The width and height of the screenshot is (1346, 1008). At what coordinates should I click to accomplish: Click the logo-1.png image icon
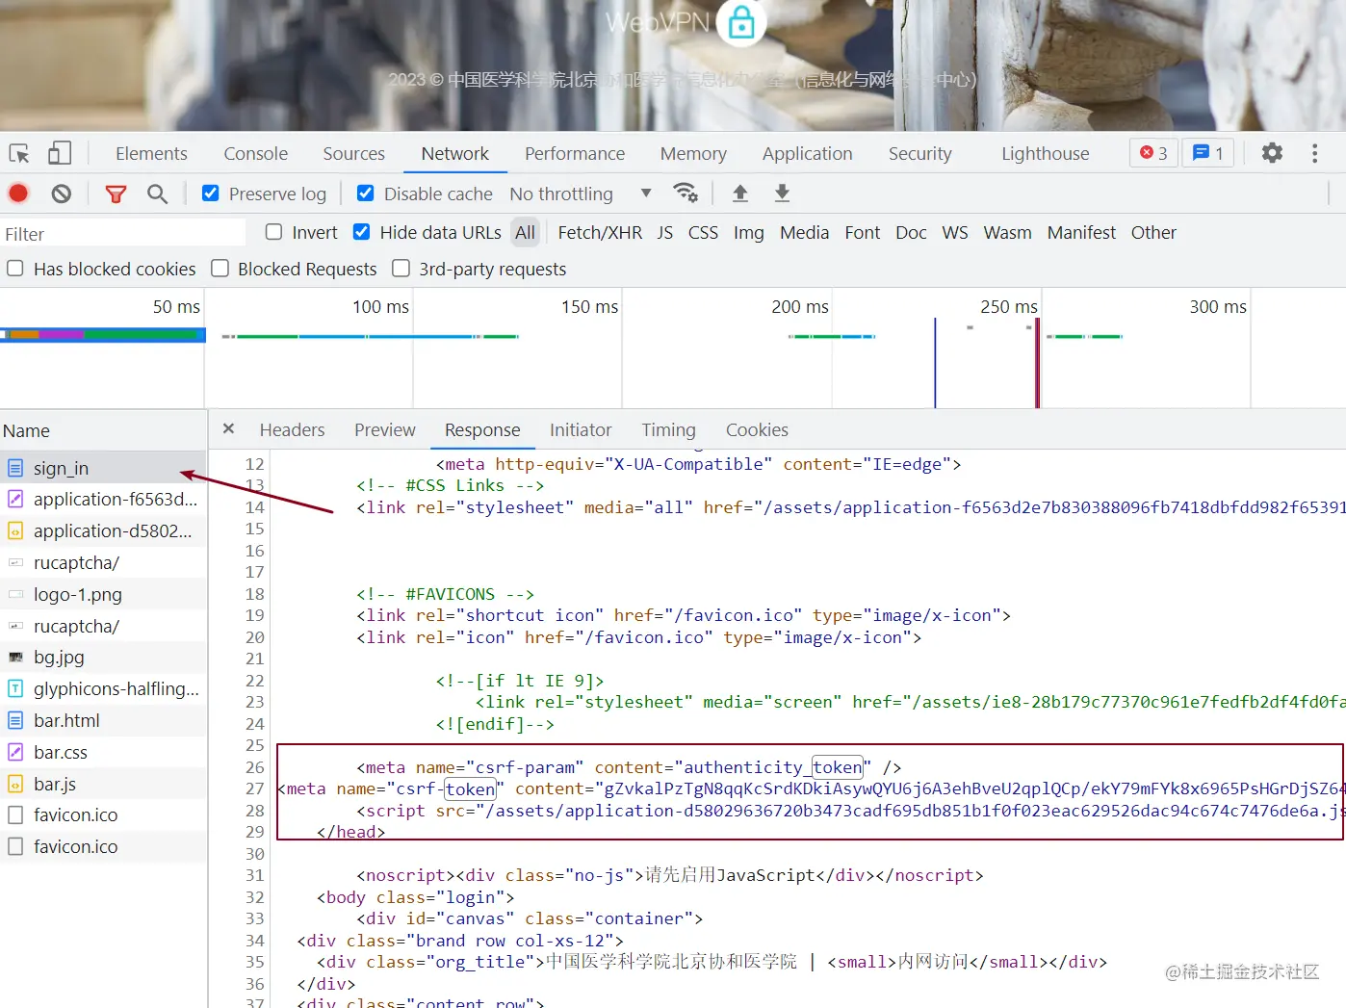point(15,594)
